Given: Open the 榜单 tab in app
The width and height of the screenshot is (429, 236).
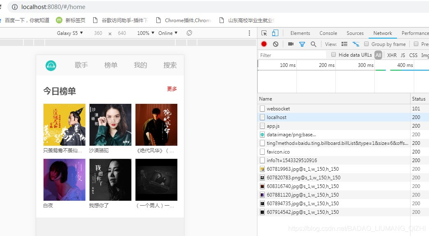Looking at the screenshot, I should click(x=111, y=65).
